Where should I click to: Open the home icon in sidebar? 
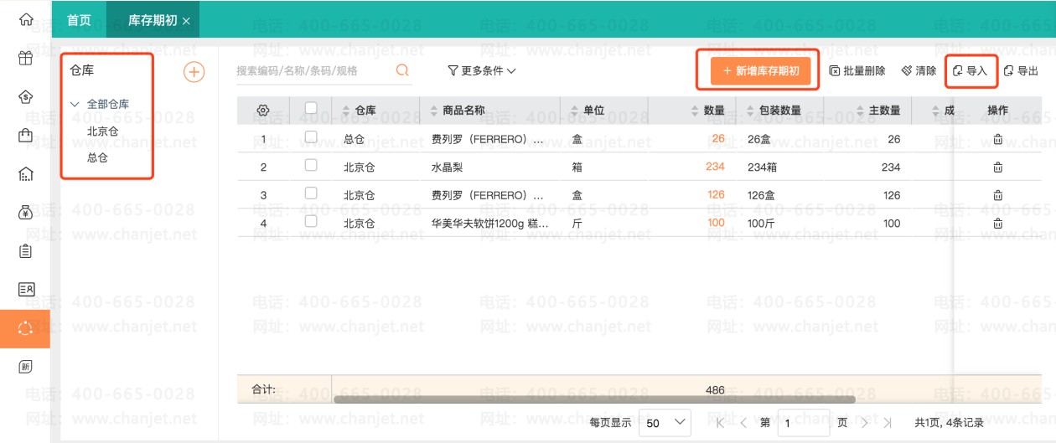pos(26,19)
